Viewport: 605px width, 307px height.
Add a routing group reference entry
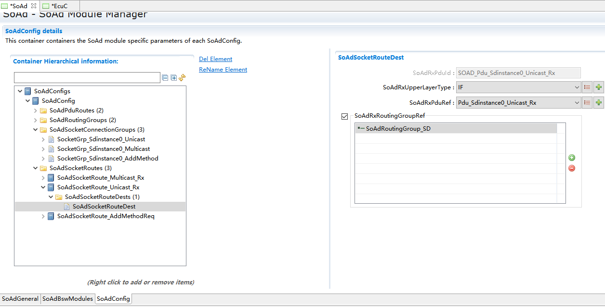click(x=572, y=158)
